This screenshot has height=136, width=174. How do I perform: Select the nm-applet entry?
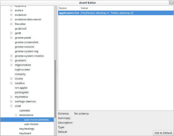[x=21, y=88]
